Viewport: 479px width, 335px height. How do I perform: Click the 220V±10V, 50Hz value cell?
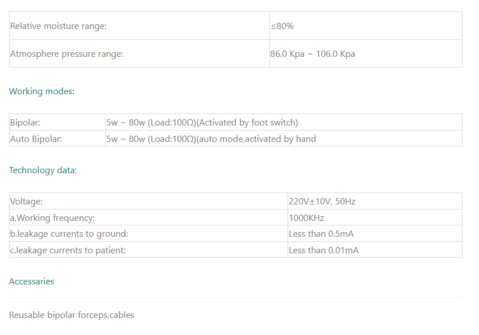click(x=322, y=202)
